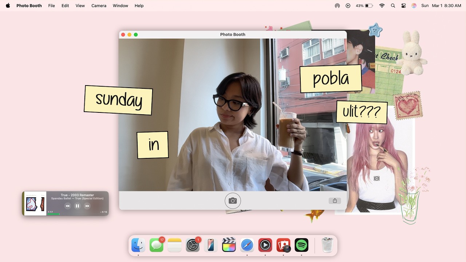
Task: Open the Photo Booth application menu
Action: (29, 5)
